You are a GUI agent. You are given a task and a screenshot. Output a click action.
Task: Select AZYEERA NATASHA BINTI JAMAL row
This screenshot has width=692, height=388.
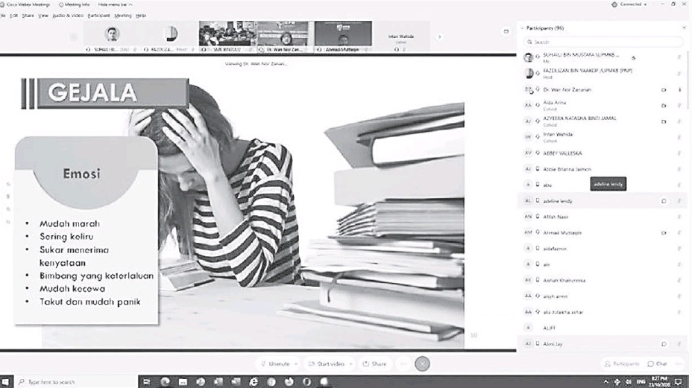tap(603, 121)
